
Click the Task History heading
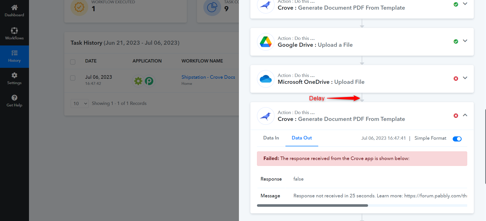pos(125,43)
